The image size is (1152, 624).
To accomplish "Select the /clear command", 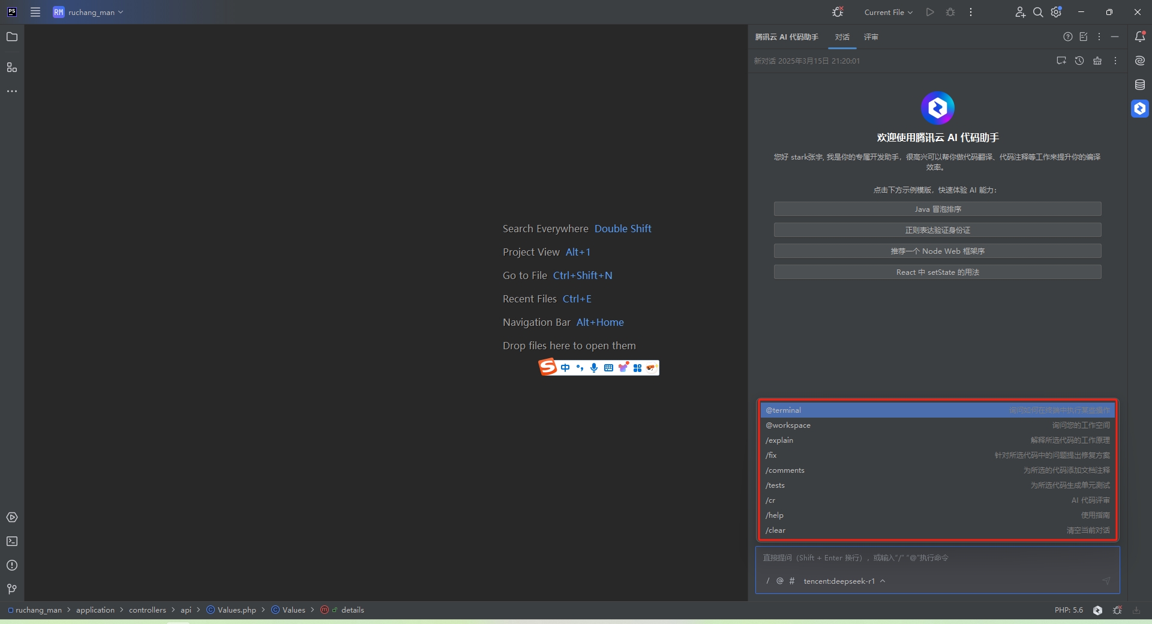I will [x=937, y=530].
